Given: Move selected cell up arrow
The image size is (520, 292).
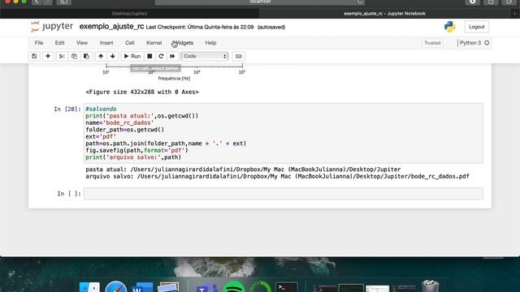Looking at the screenshot, I should coord(101,56).
